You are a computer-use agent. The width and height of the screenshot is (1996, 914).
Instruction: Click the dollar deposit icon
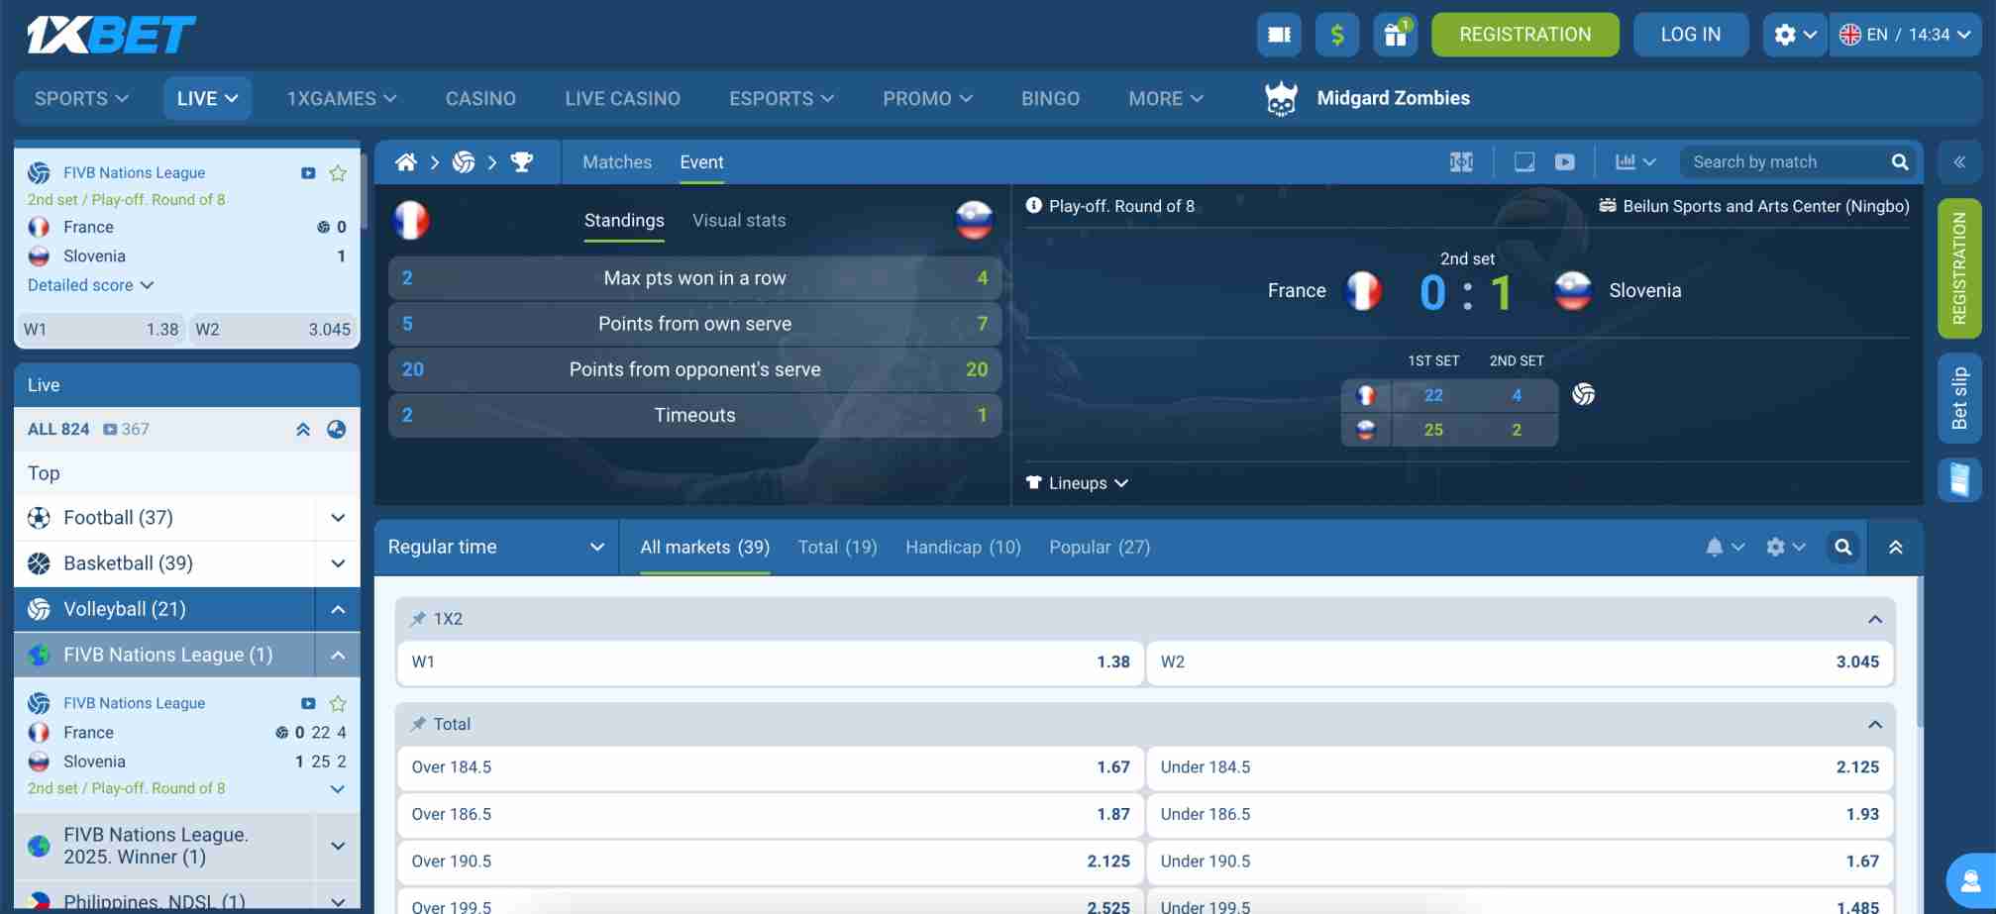pyautogui.click(x=1337, y=35)
